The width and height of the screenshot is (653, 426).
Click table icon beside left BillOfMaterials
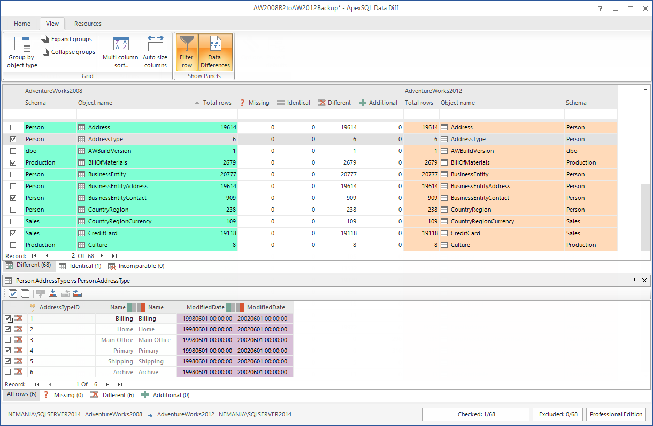pyautogui.click(x=82, y=162)
